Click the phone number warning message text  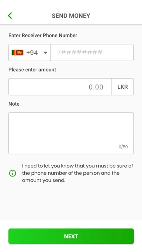[78, 173]
